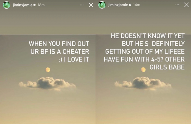
Task: Tap the ":) I LOVE IT" text line
Action: click(x=74, y=59)
